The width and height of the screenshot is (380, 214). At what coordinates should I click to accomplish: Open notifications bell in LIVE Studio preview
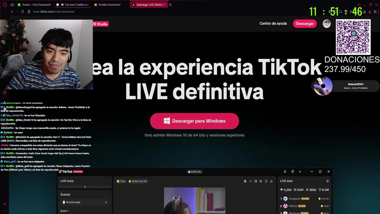click(285, 171)
